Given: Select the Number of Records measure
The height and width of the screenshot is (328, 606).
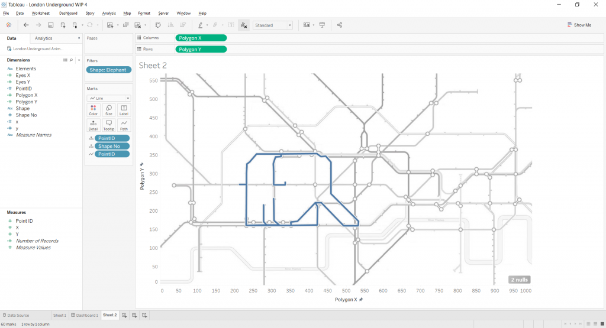Looking at the screenshot, I should click(37, 241).
